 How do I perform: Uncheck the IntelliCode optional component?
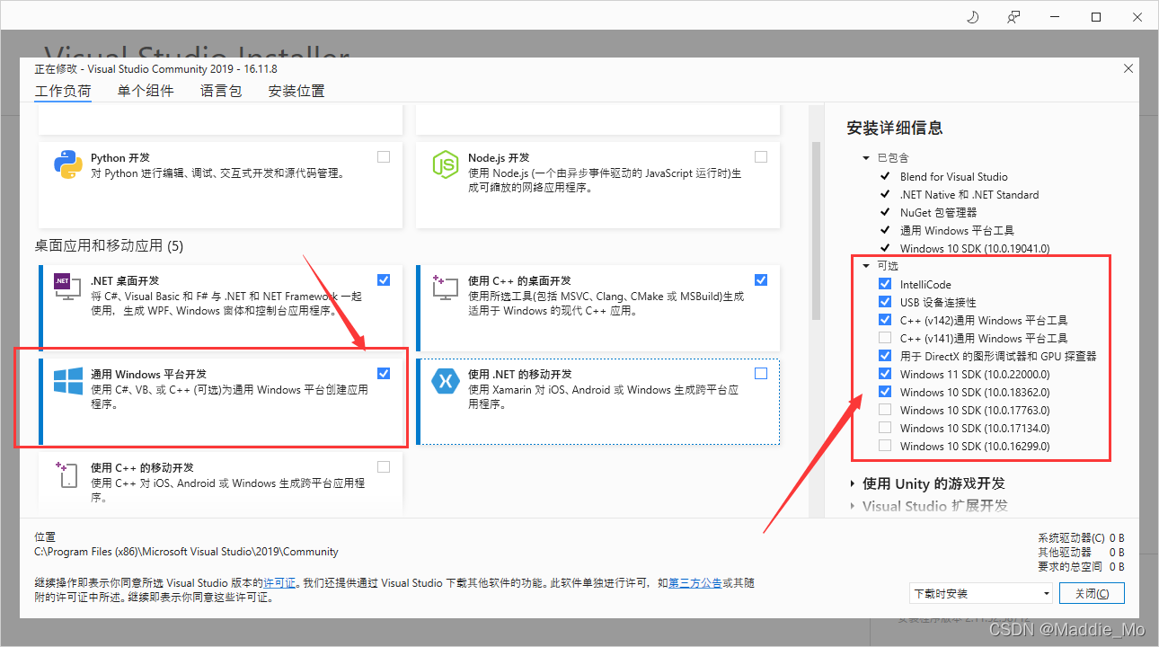coord(885,284)
